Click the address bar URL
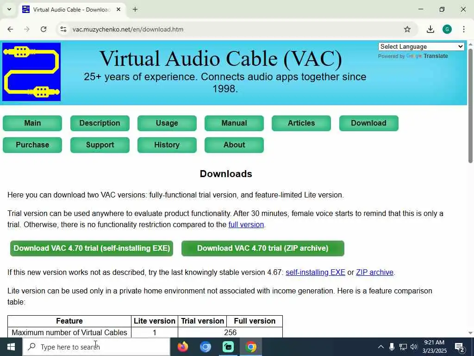The height and width of the screenshot is (356, 474). pyautogui.click(x=128, y=29)
